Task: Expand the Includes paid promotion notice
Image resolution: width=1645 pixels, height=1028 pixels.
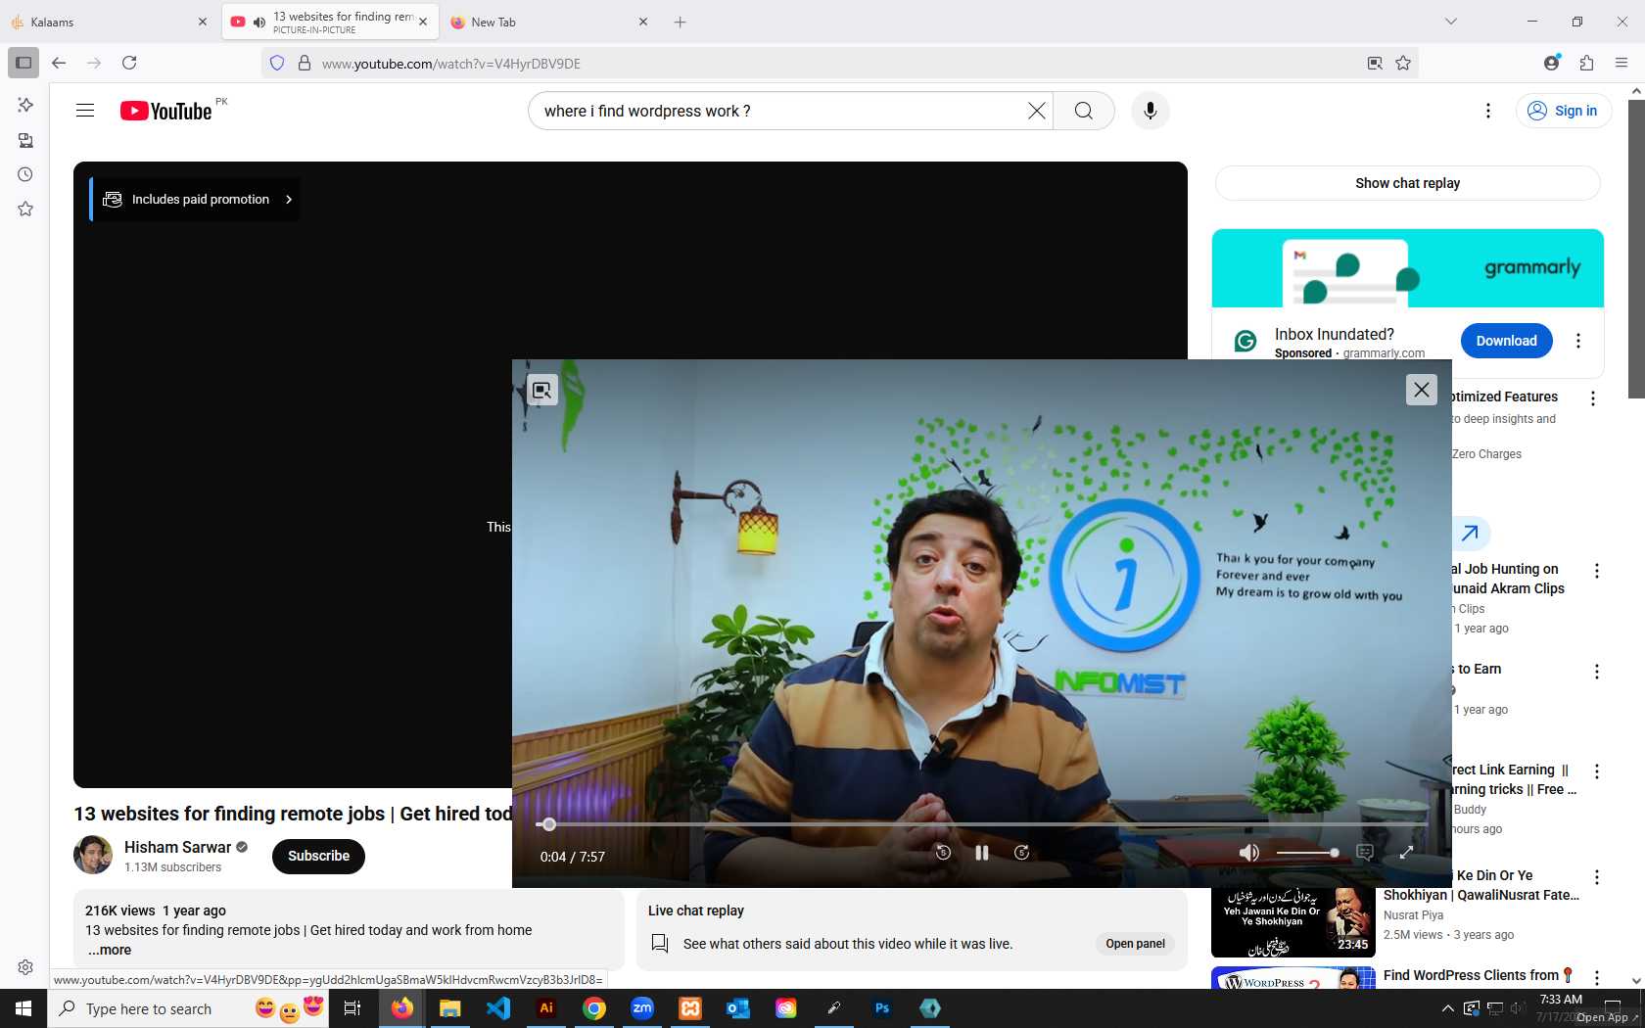Action: 197,199
